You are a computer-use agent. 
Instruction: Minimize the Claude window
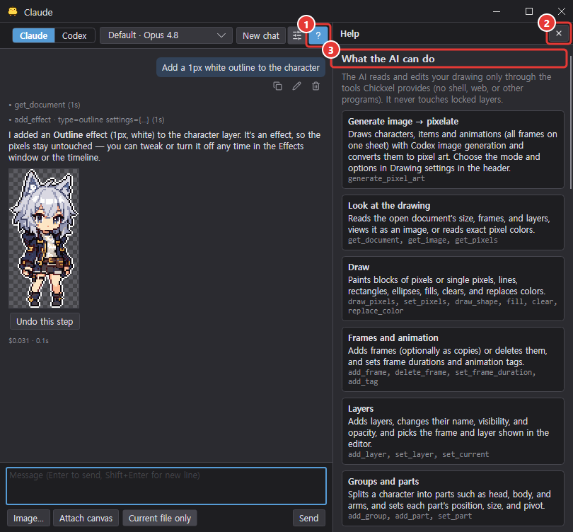497,12
